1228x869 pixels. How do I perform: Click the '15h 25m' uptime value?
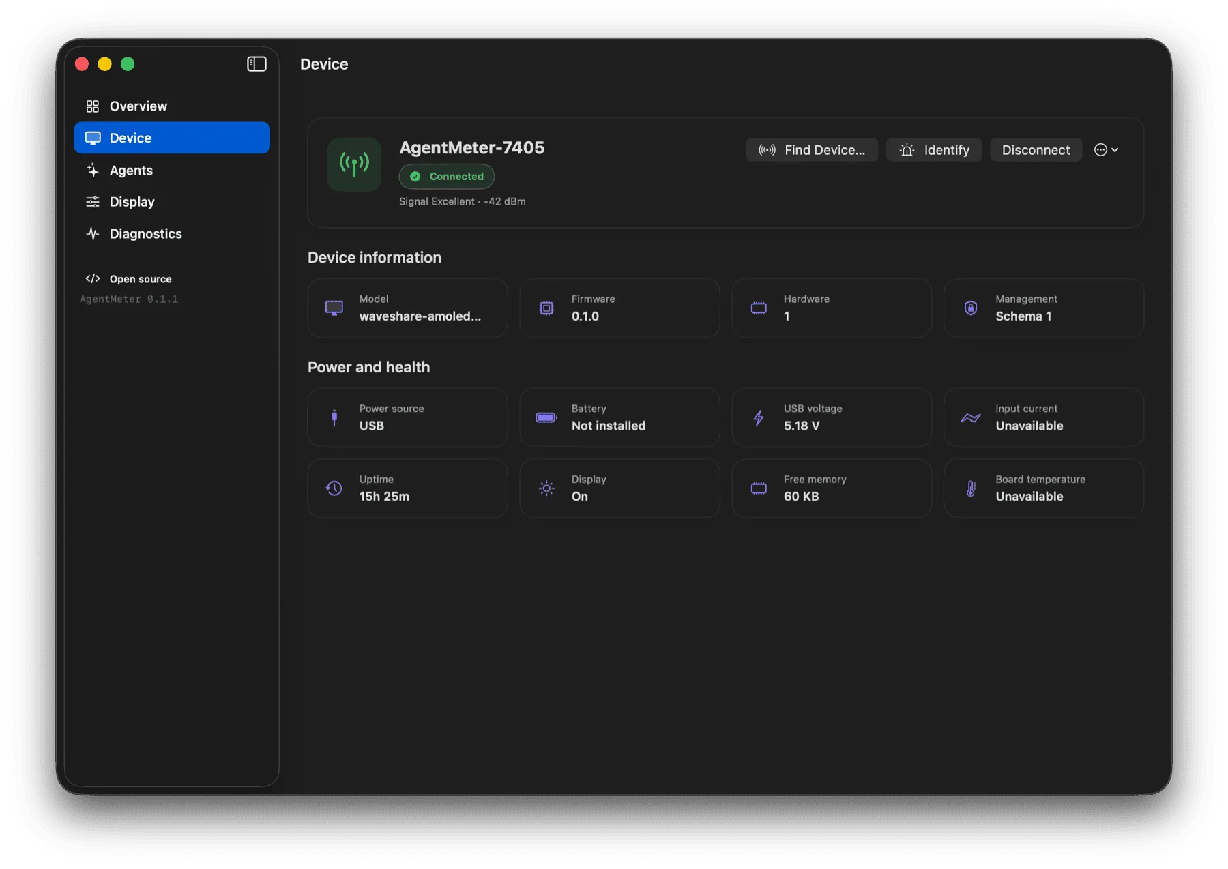[385, 497]
